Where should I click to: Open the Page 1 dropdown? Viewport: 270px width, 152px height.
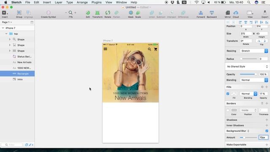coord(7,22)
